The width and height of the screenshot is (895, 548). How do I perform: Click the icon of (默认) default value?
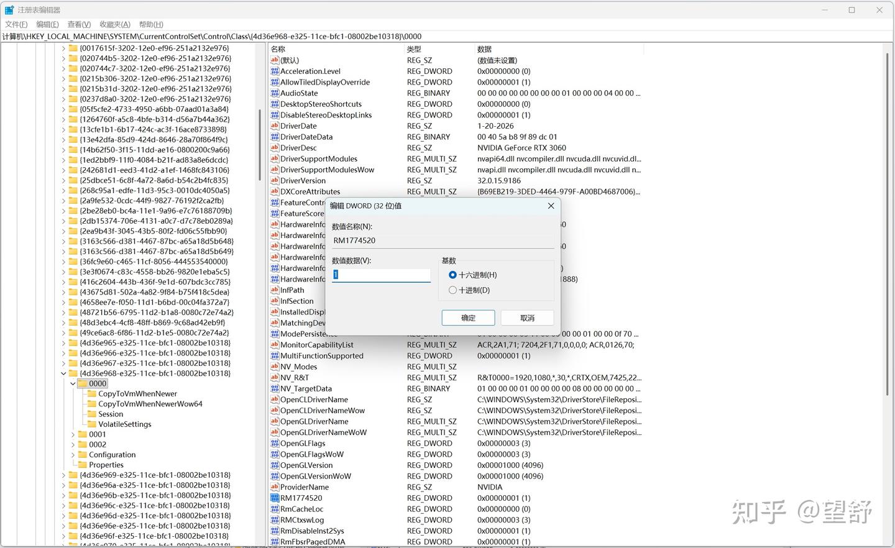click(x=275, y=60)
